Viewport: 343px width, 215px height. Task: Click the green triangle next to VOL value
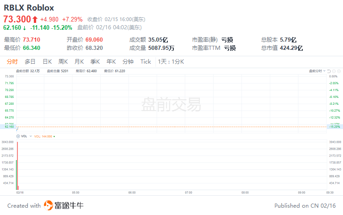point(54,136)
